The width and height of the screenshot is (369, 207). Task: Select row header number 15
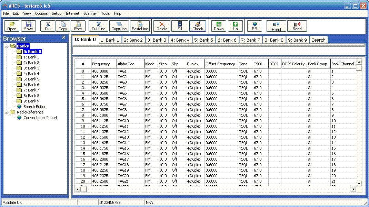tap(83, 154)
